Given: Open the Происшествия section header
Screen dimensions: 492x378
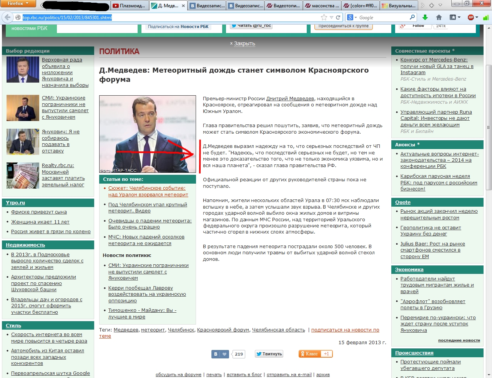Looking at the screenshot, I should 414,353.
